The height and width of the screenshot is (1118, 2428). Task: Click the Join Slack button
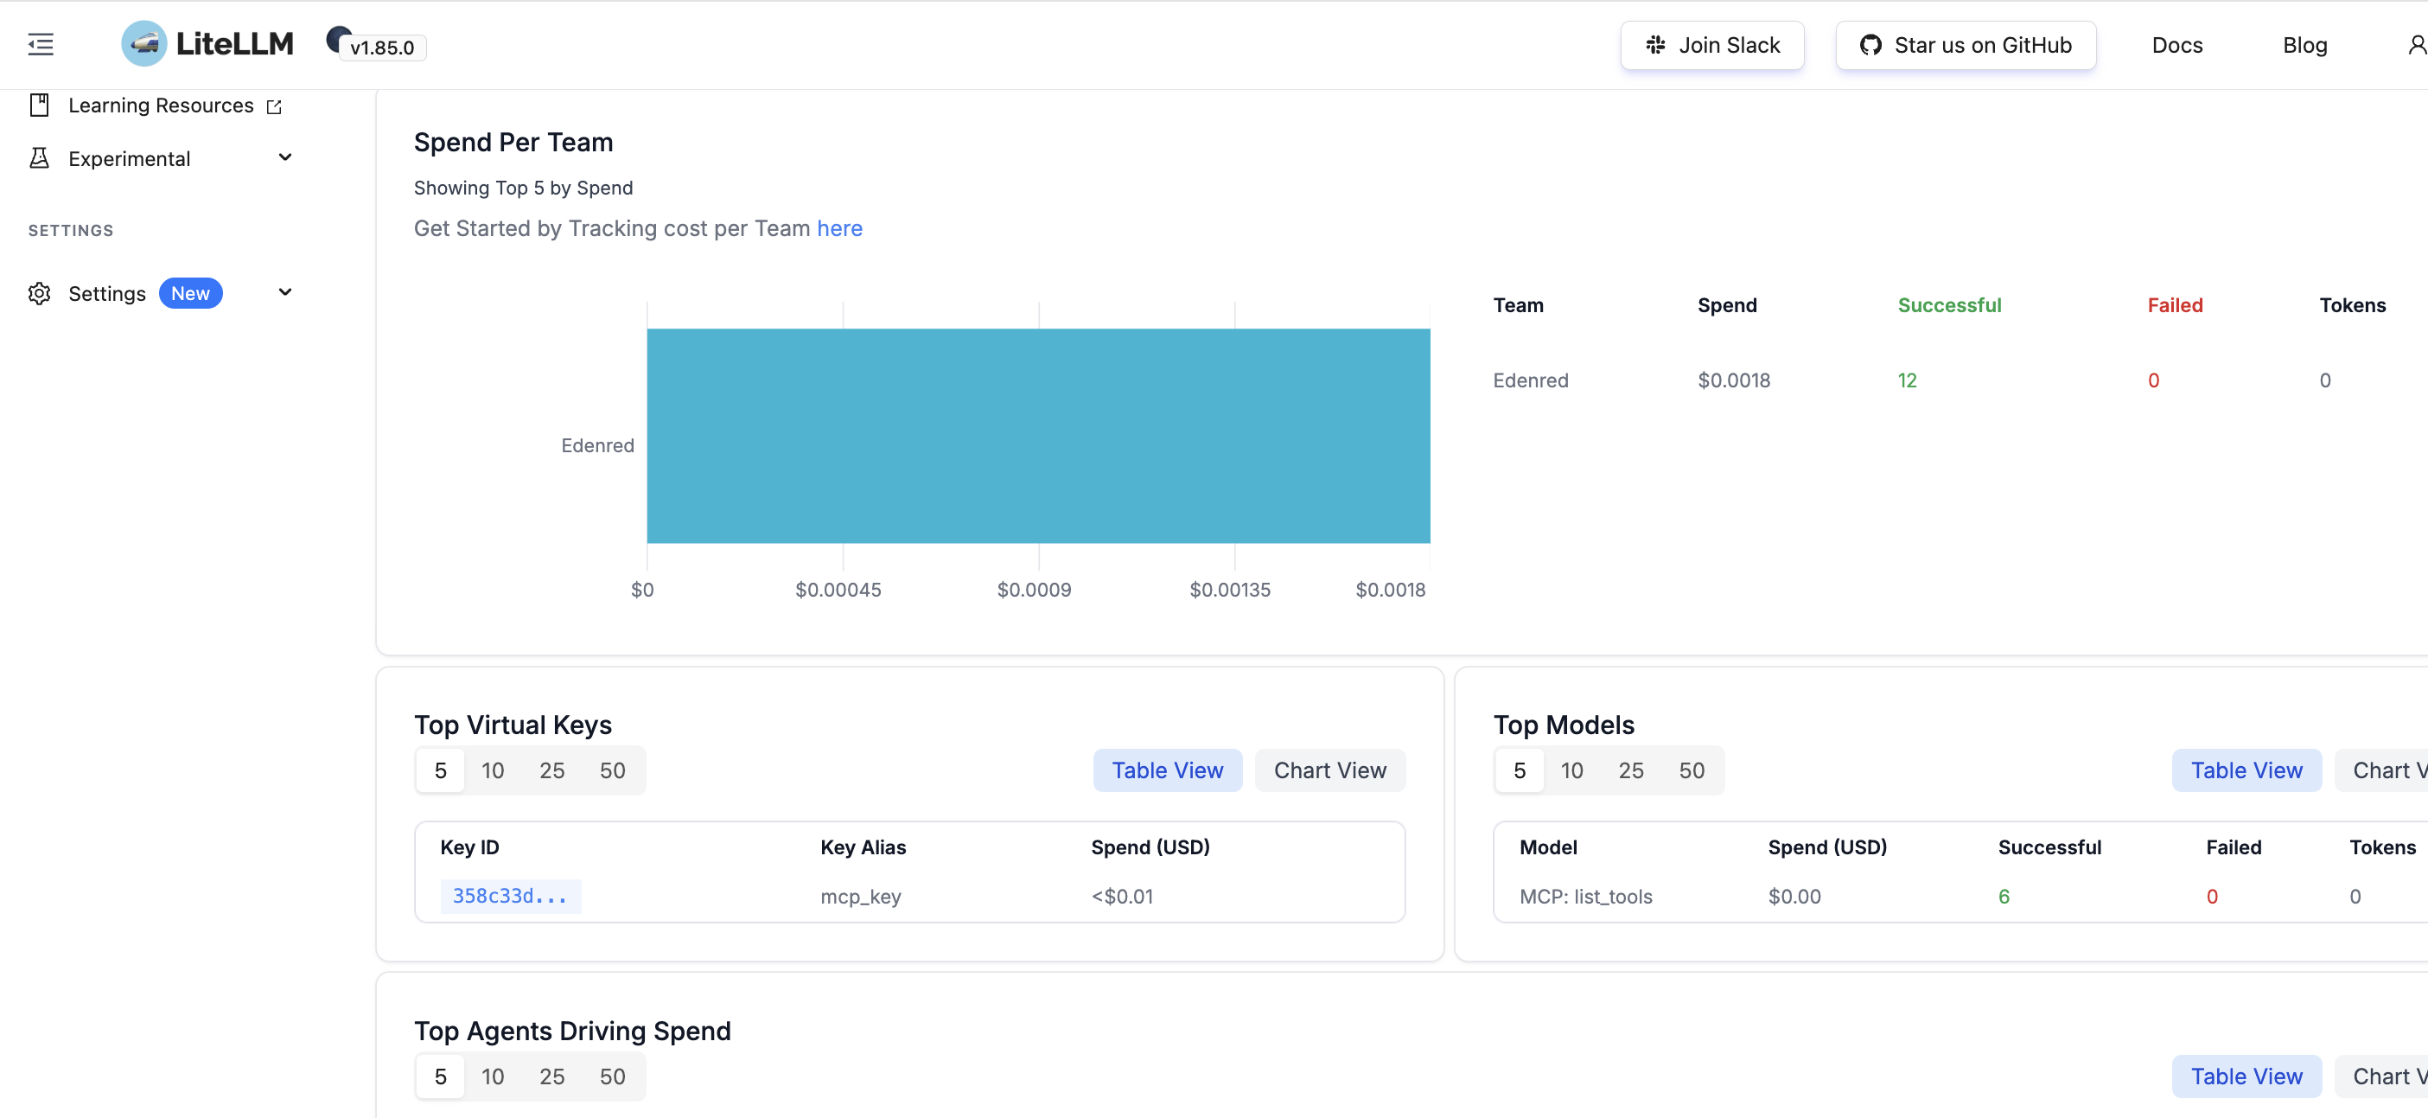(1711, 45)
